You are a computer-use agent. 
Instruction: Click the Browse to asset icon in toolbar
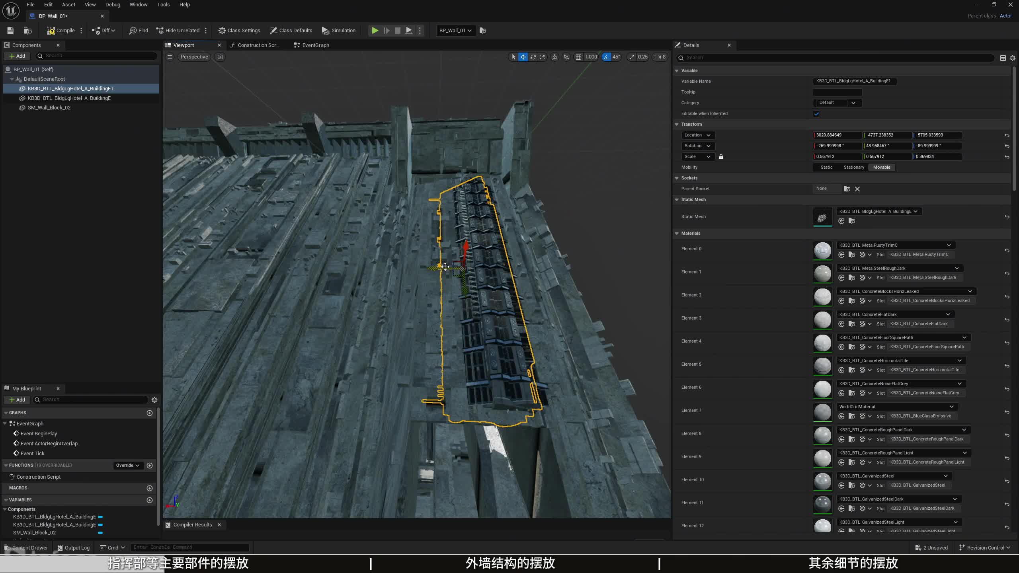(27, 31)
